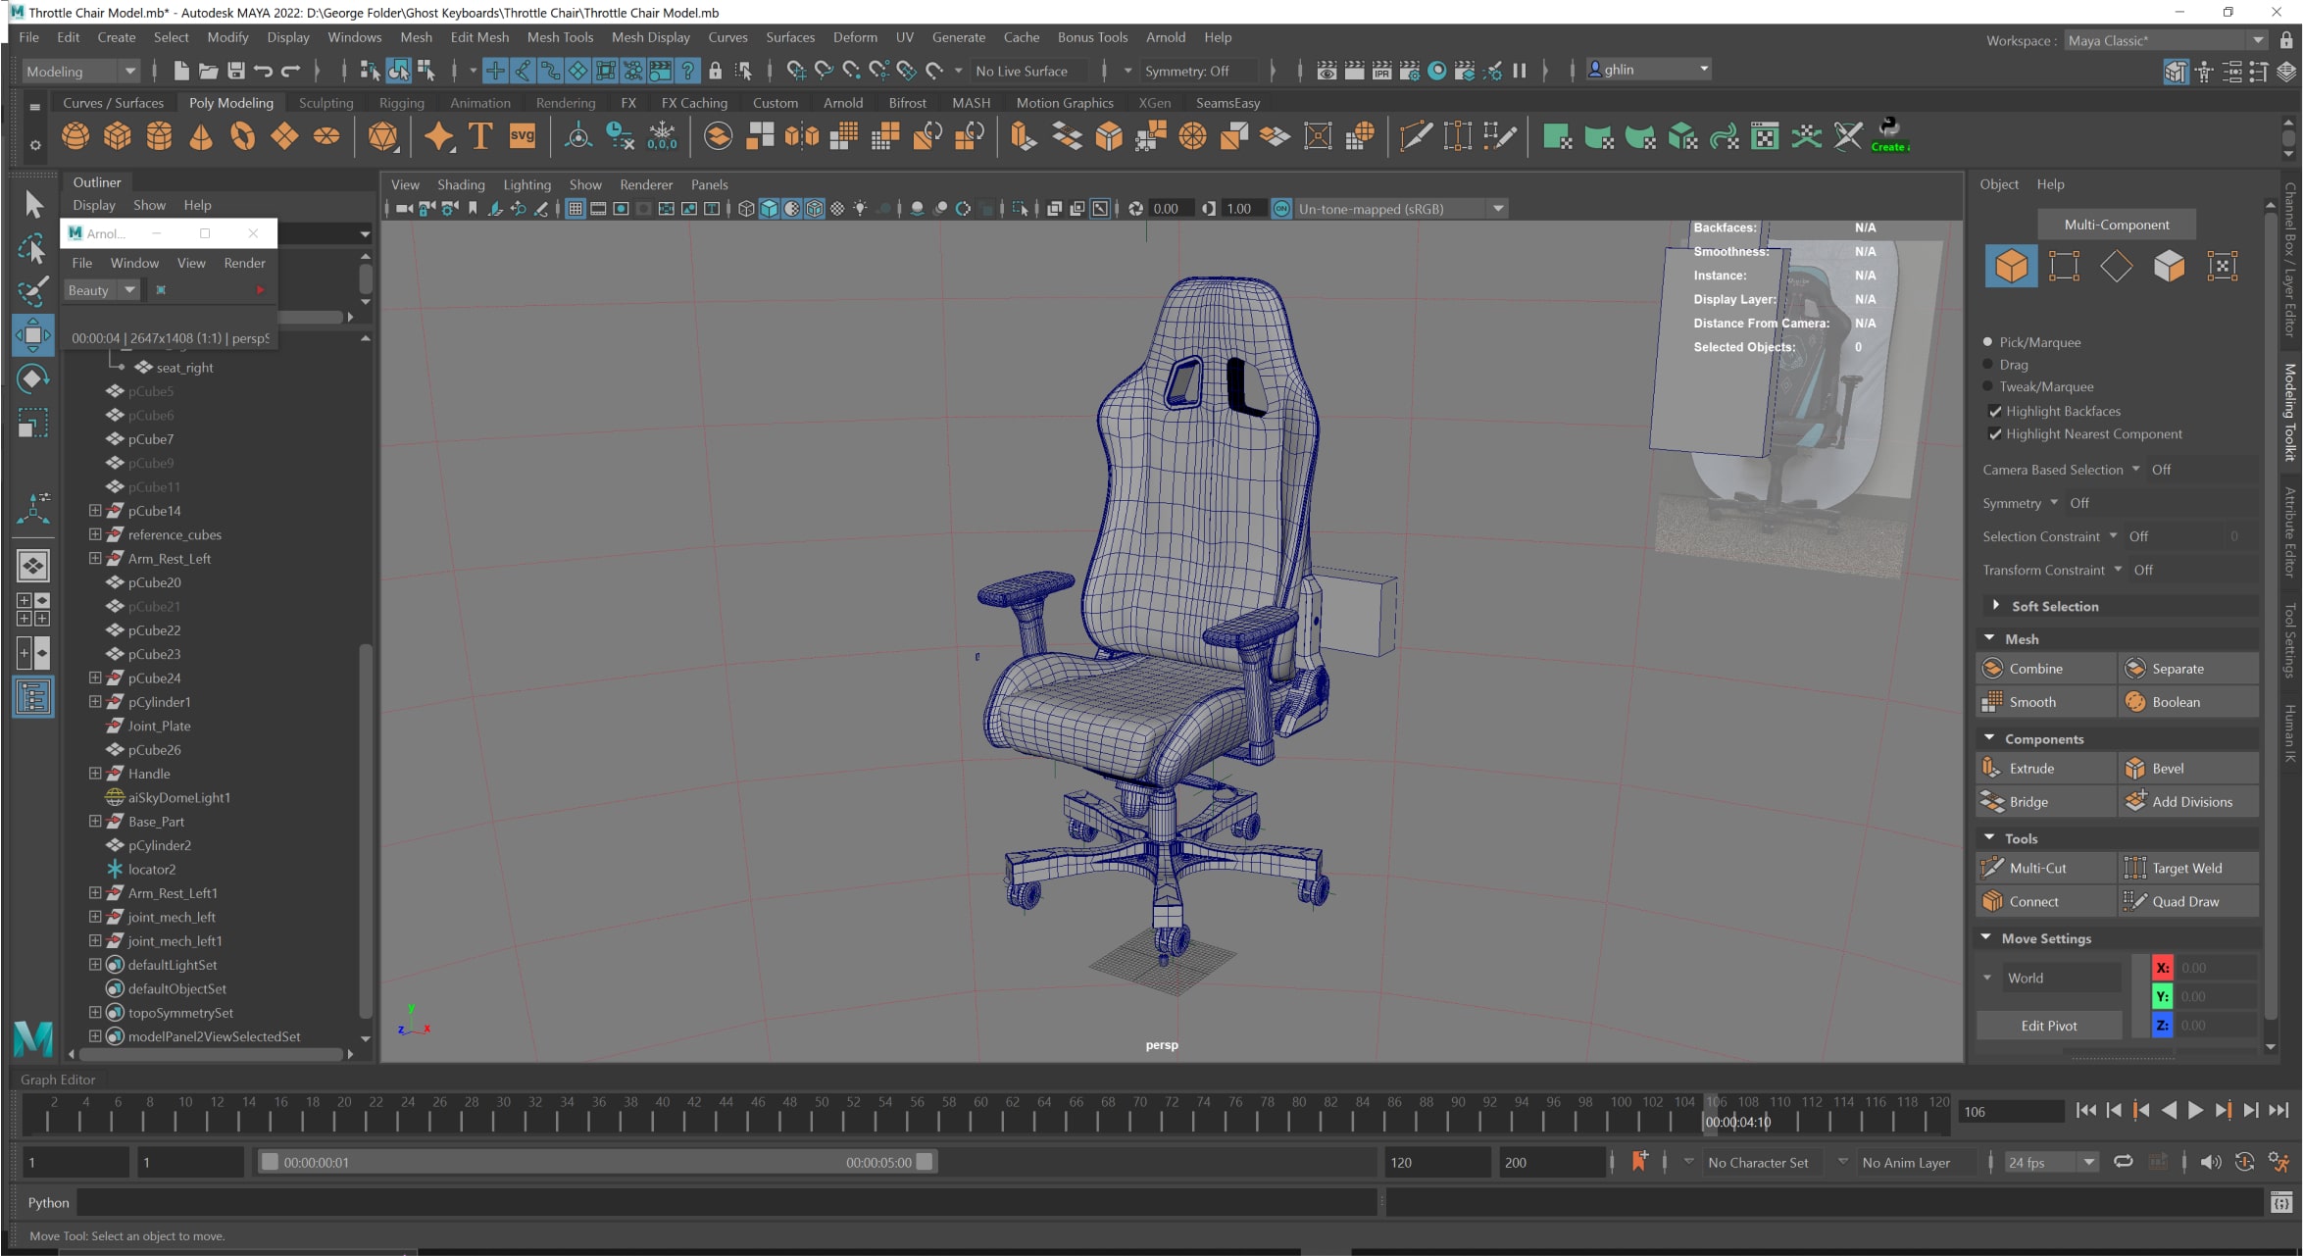The width and height of the screenshot is (2303, 1256).
Task: Click the polygon type text shelf icon
Action: [480, 136]
